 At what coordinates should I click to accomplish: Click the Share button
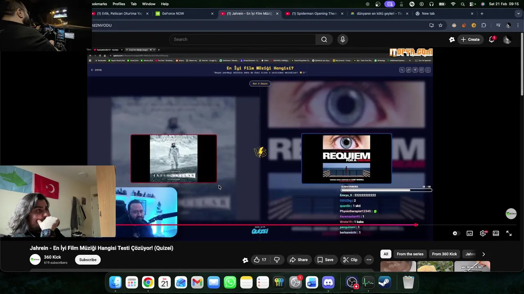point(298,260)
